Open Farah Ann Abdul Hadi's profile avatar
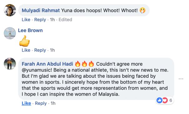Image resolution: width=189 pixels, height=114 pixels. [x=10, y=64]
